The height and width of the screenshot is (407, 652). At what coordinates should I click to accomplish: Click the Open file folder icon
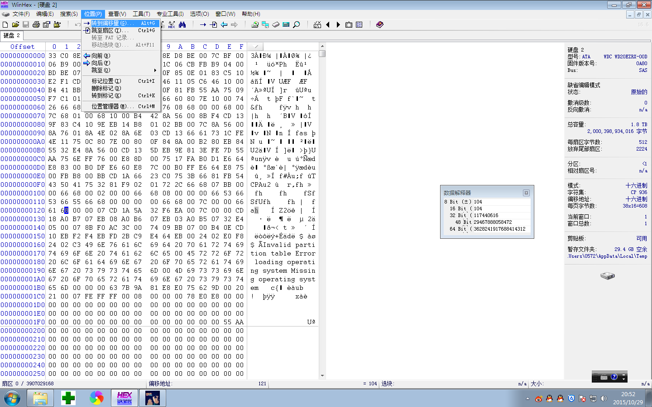click(x=15, y=24)
